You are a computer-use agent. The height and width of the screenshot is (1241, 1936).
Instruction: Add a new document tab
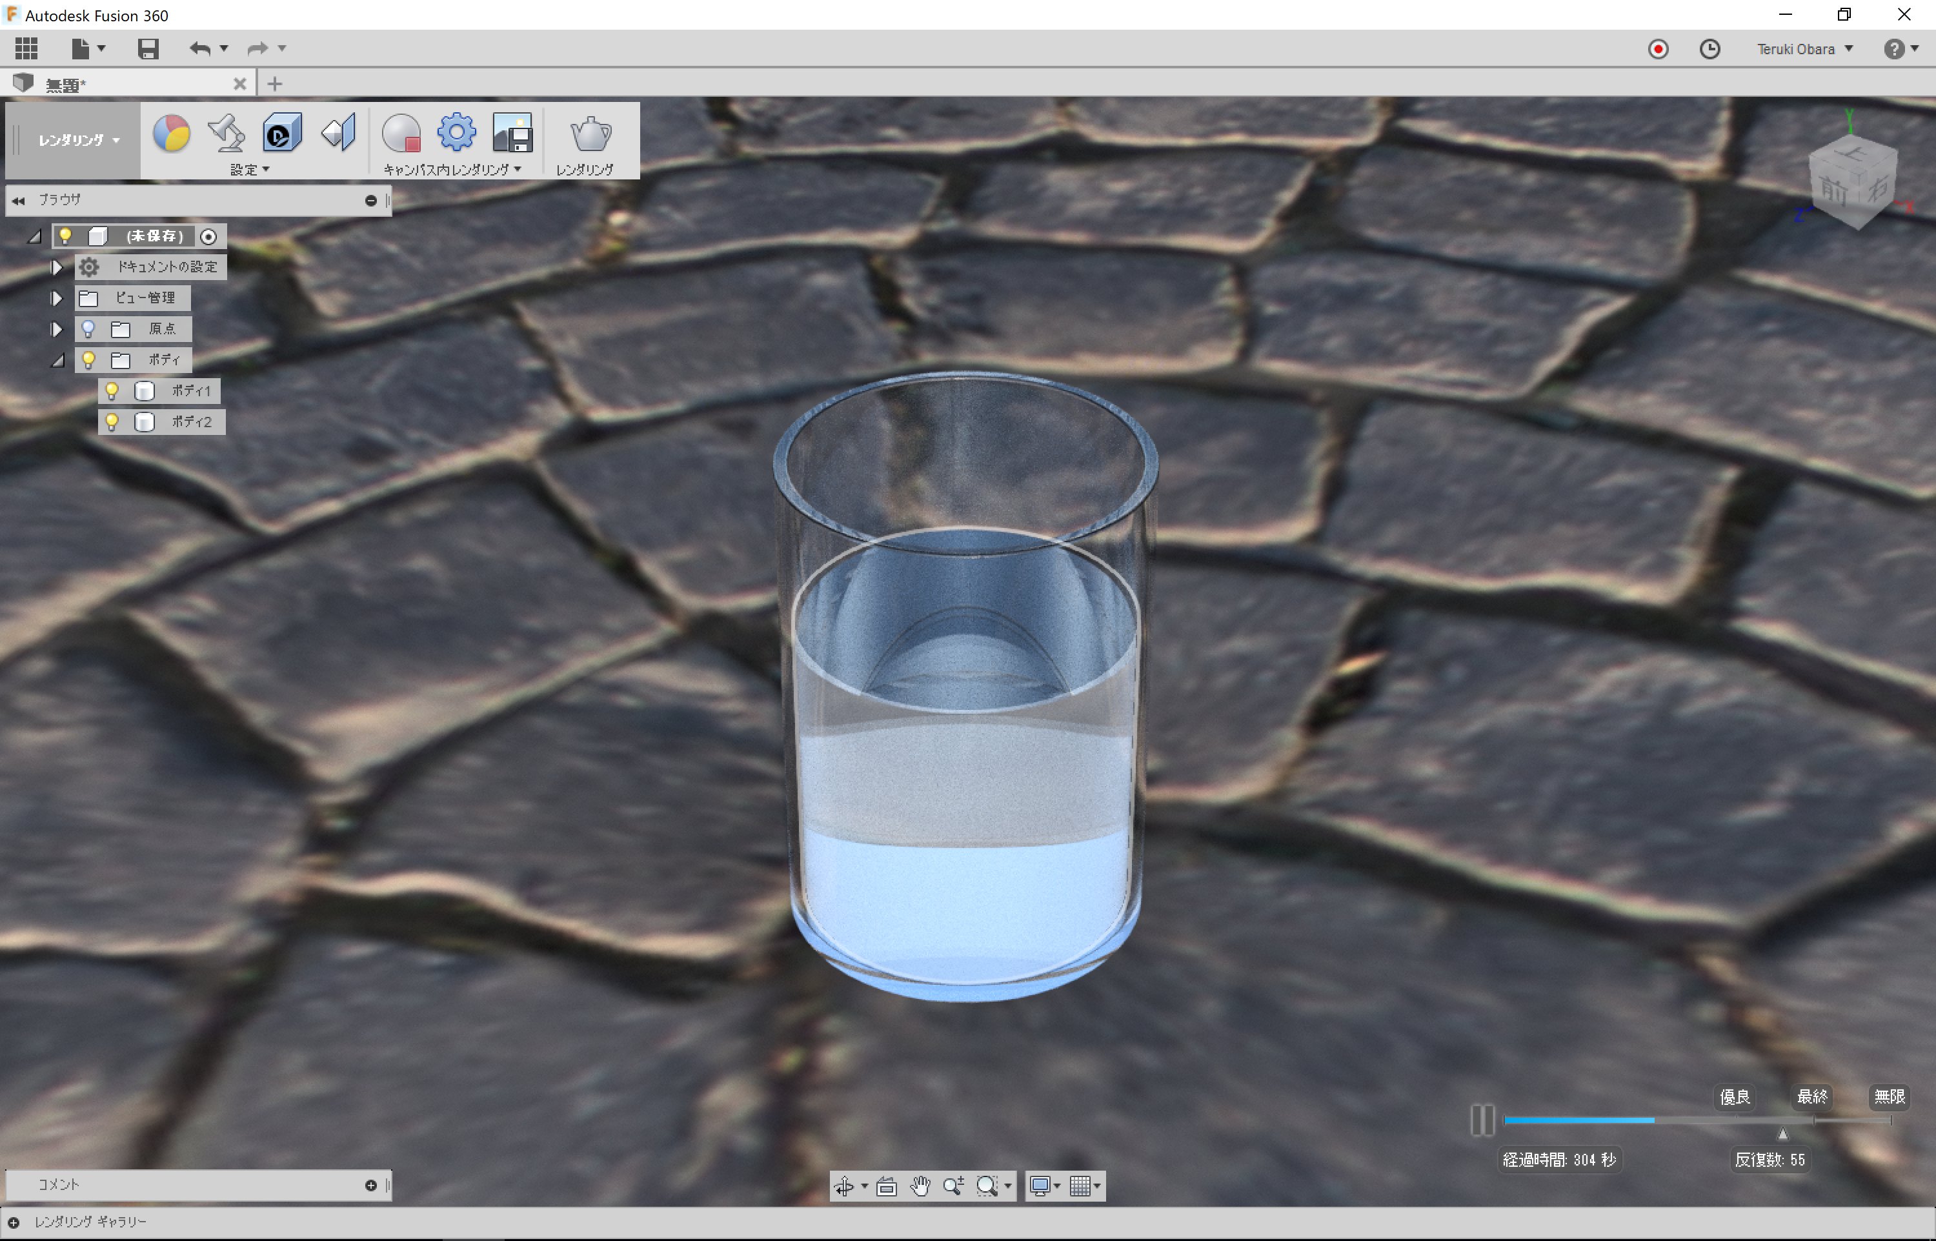tap(275, 84)
